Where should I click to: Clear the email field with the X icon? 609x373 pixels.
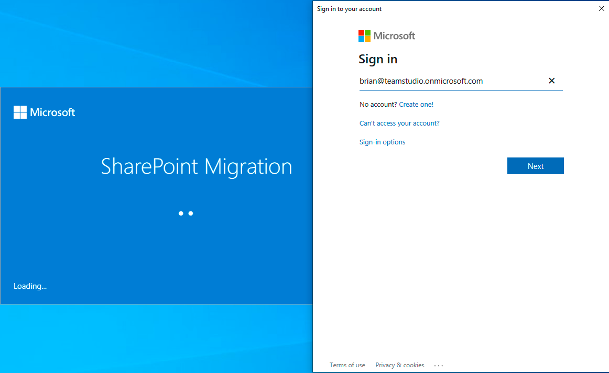(x=551, y=81)
